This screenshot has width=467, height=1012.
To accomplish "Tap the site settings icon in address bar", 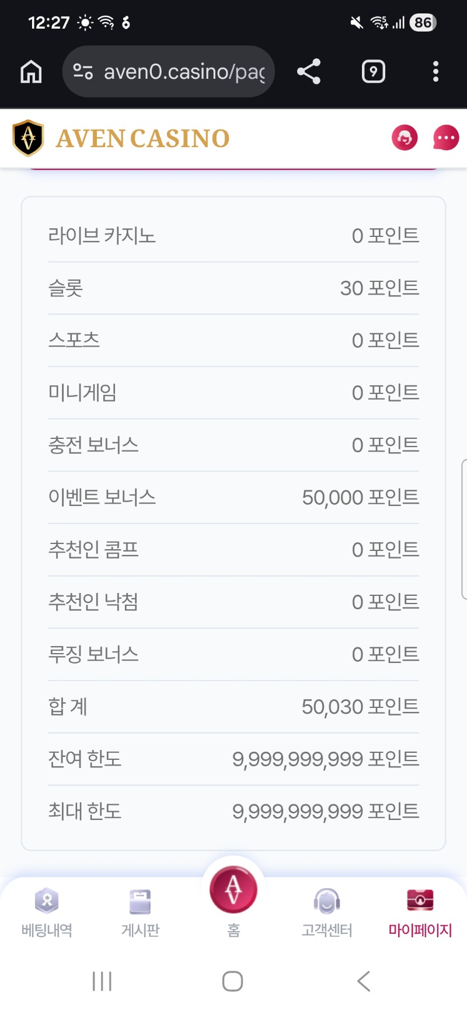I will [83, 72].
